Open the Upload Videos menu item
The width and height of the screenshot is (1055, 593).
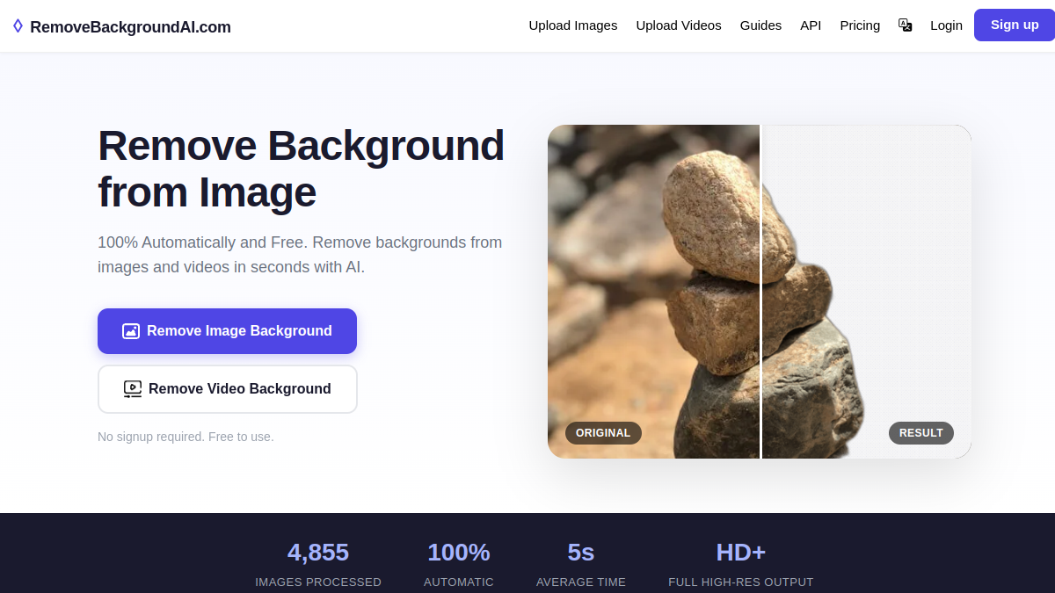tap(679, 25)
